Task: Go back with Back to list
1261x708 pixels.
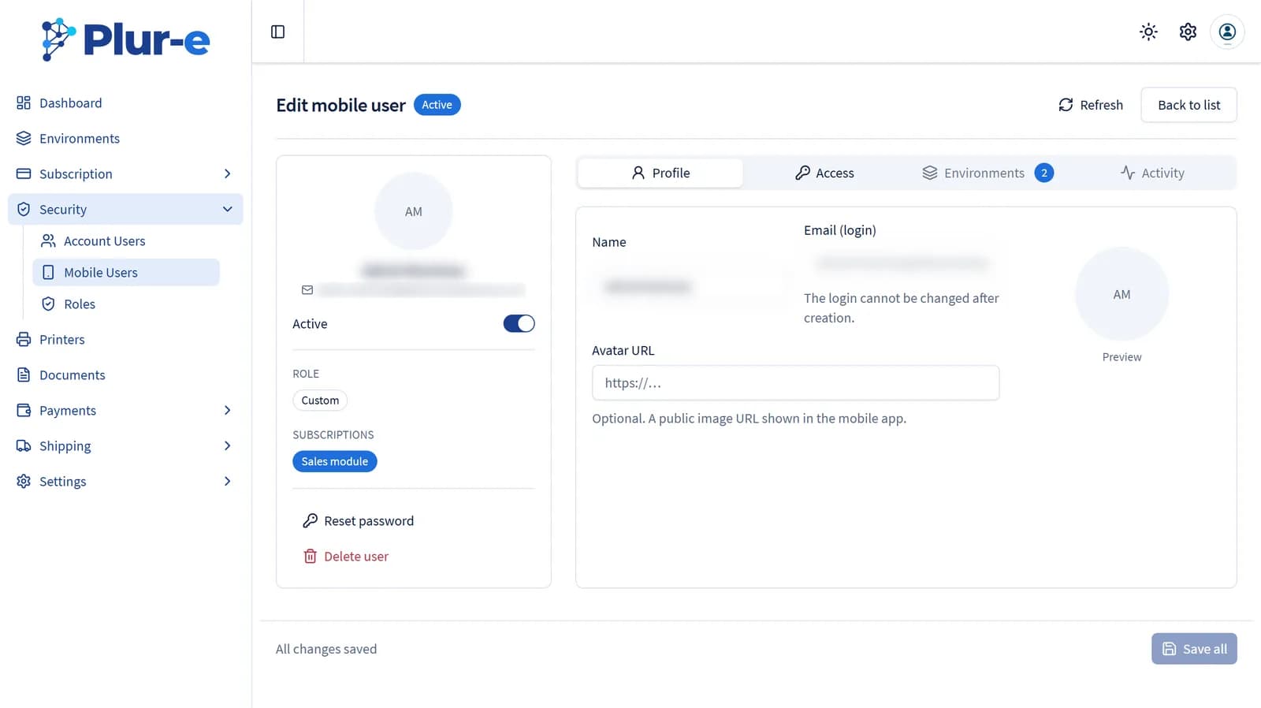Action: pos(1188,105)
